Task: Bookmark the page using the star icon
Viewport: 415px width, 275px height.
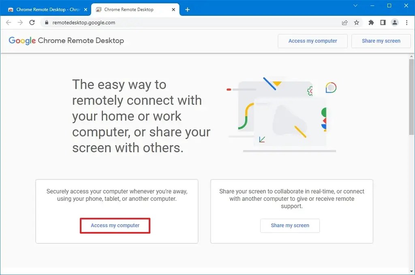Action: 357,23
